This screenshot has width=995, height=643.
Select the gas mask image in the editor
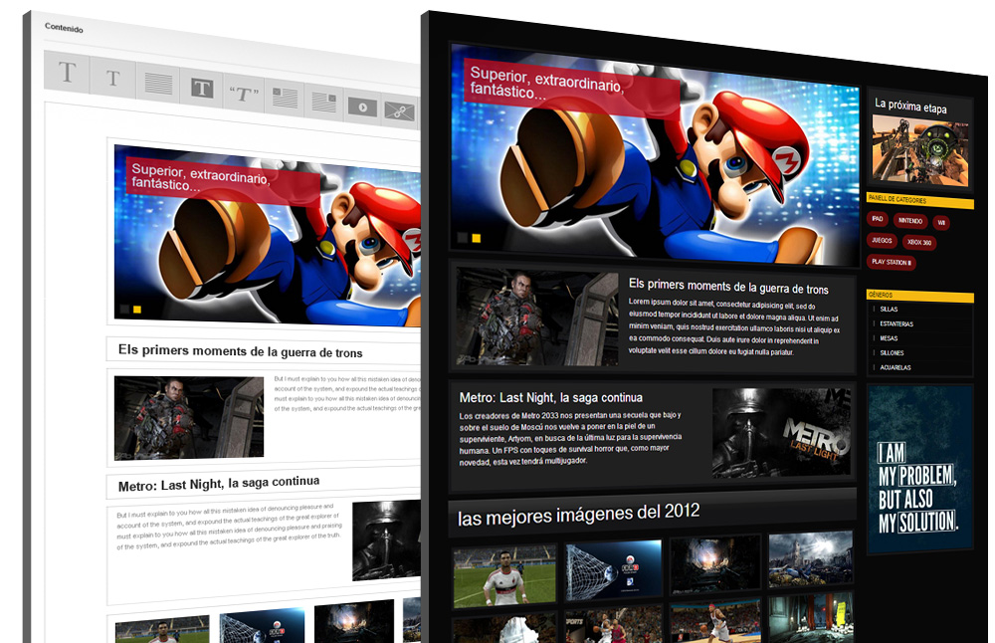coord(386,539)
